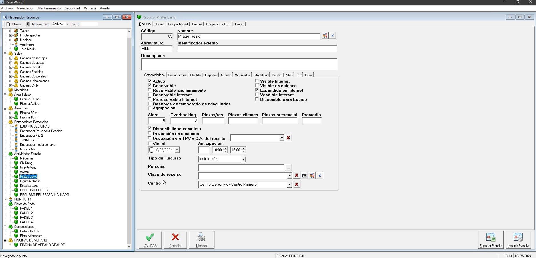This screenshot has height=258, width=536.
Task: Click the Nuevo document icon in Navegador Recursos
Action: [x=8, y=24]
